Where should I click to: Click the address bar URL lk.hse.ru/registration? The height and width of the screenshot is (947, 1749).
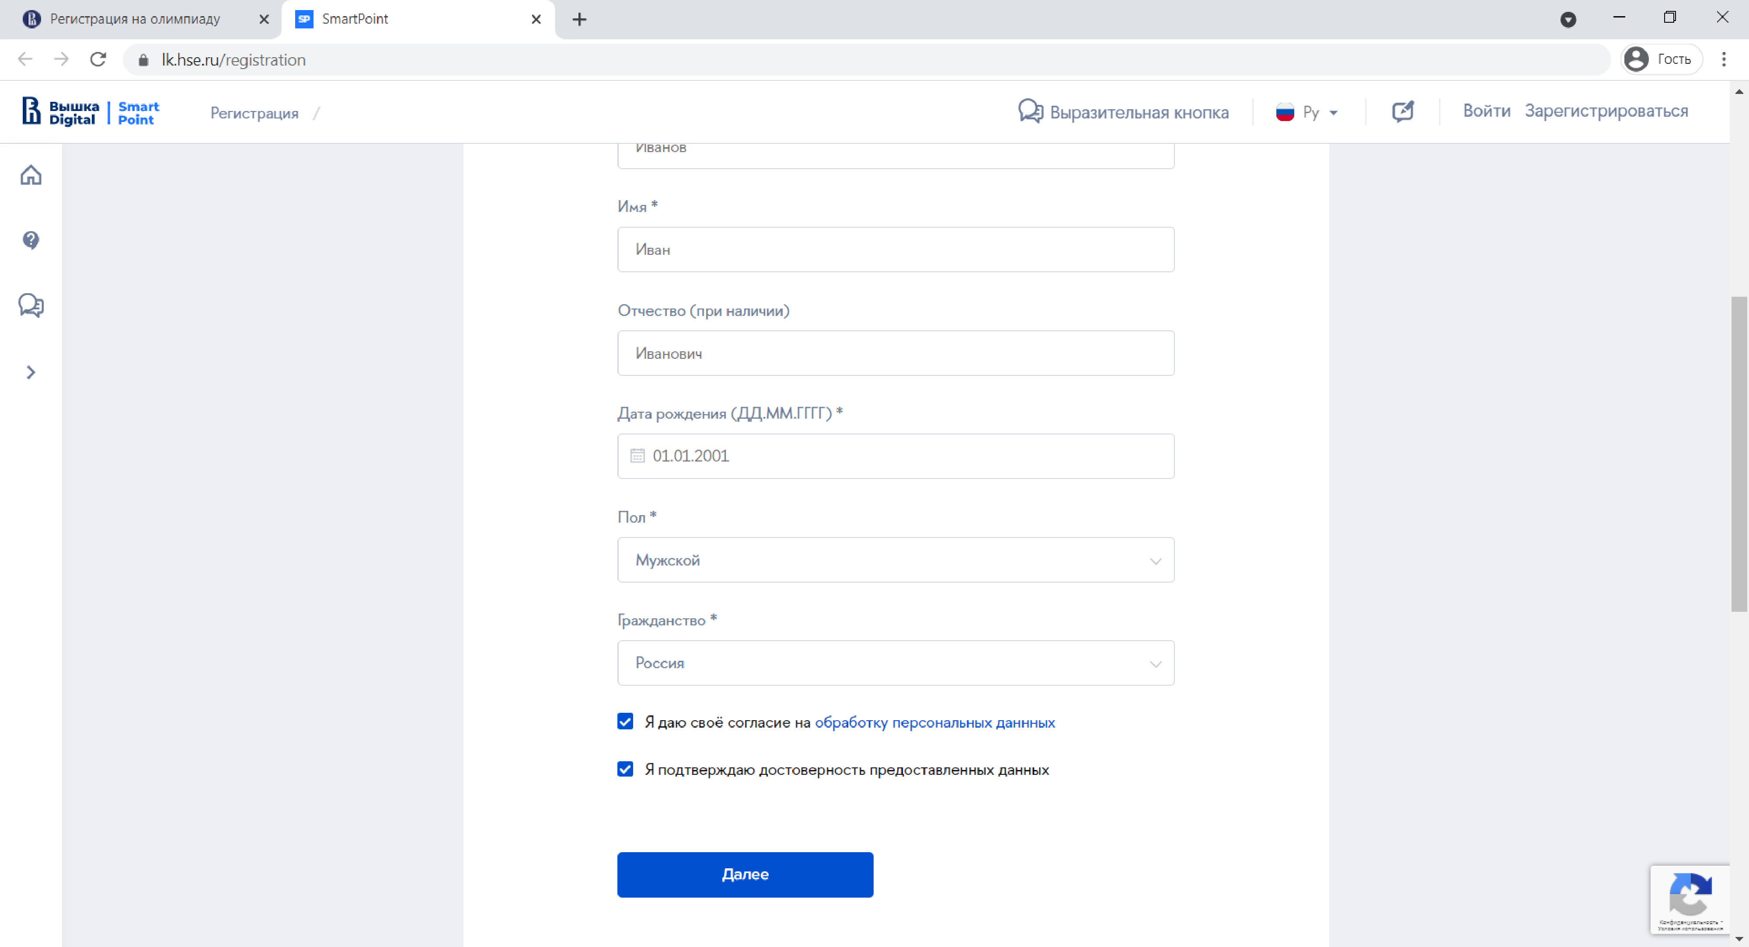click(x=233, y=60)
